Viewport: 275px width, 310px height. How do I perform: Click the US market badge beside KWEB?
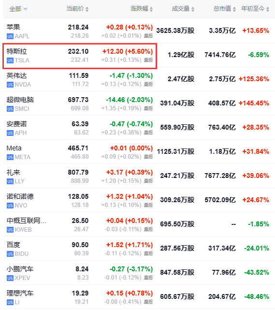click(x=10, y=230)
